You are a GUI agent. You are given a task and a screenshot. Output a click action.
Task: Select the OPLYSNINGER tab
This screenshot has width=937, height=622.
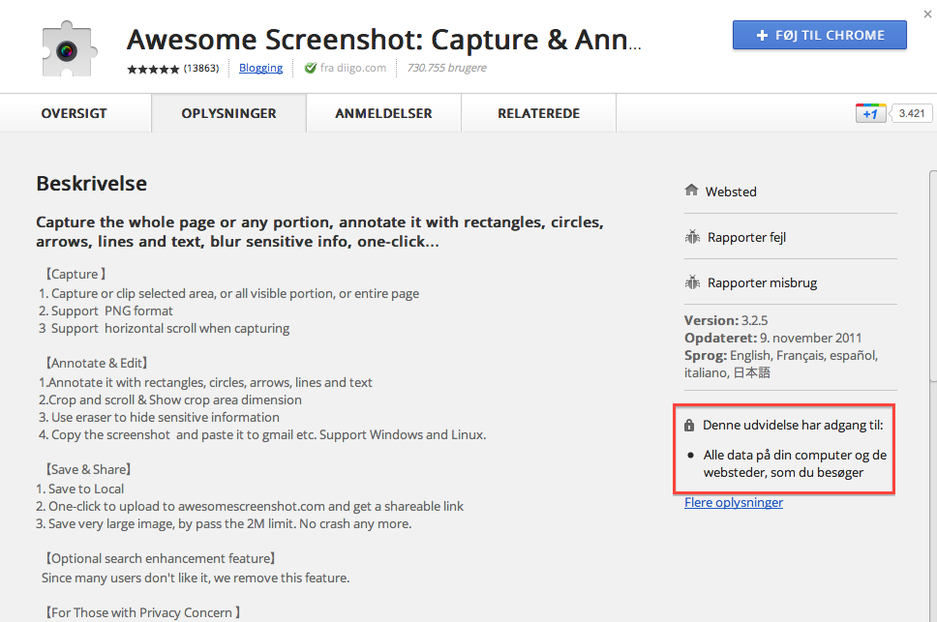point(228,113)
